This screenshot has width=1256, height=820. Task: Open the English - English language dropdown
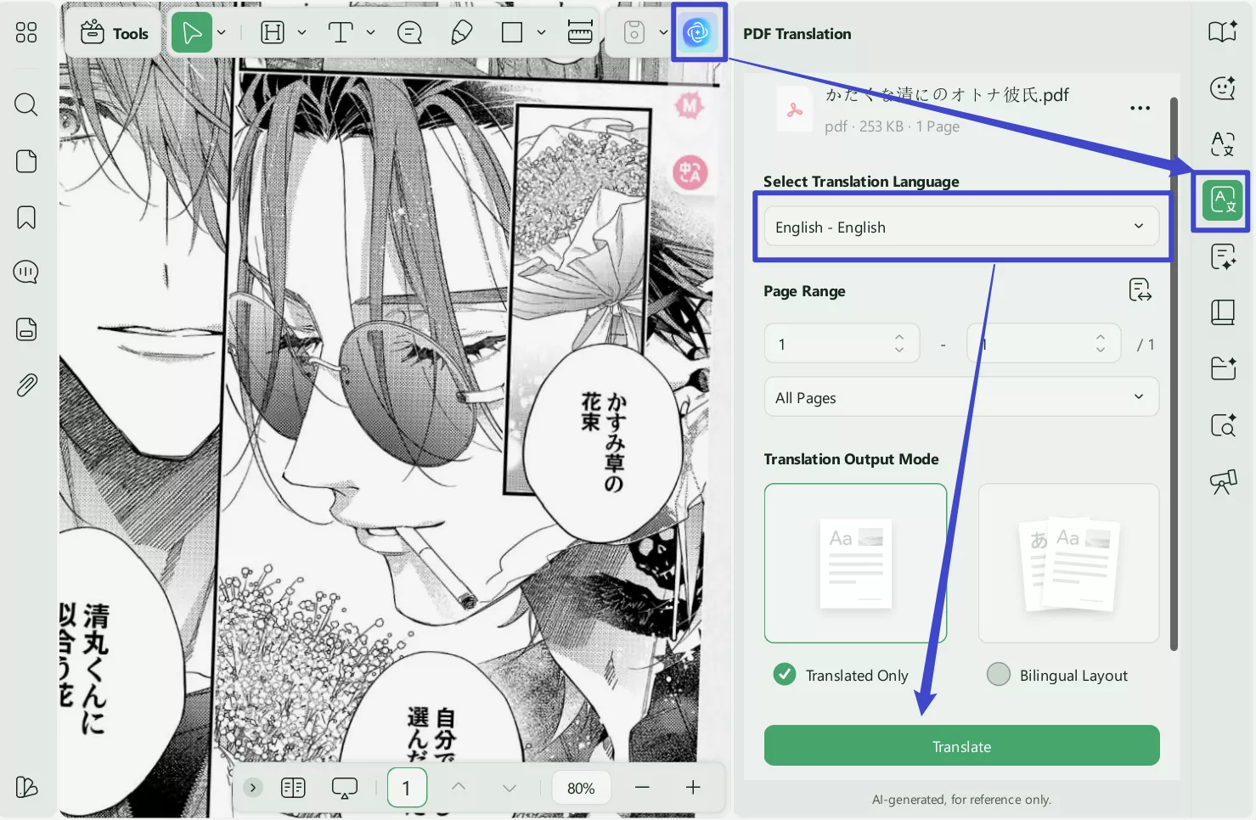[962, 227]
